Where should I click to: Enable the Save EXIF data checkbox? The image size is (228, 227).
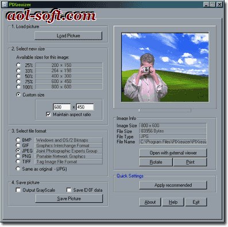[69, 190]
